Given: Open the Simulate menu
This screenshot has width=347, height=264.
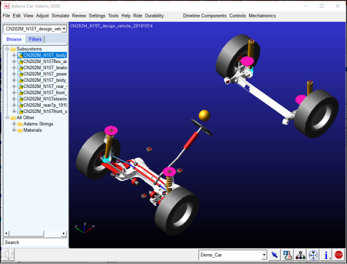Looking at the screenshot, I should point(61,16).
